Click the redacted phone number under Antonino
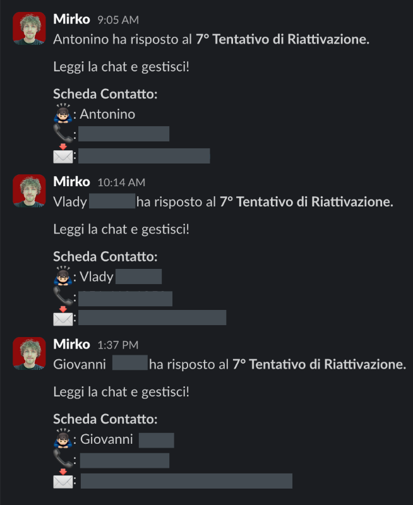Image resolution: width=413 pixels, height=505 pixels. [124, 134]
